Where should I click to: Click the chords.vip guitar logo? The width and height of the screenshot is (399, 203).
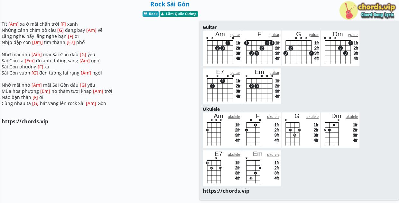[x=367, y=11]
